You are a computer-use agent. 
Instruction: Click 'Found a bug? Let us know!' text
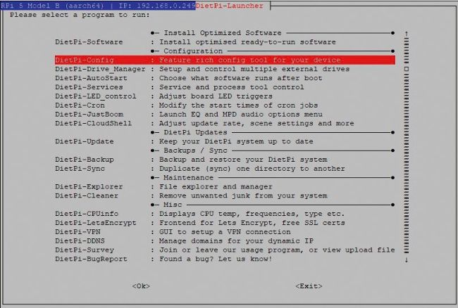216,259
